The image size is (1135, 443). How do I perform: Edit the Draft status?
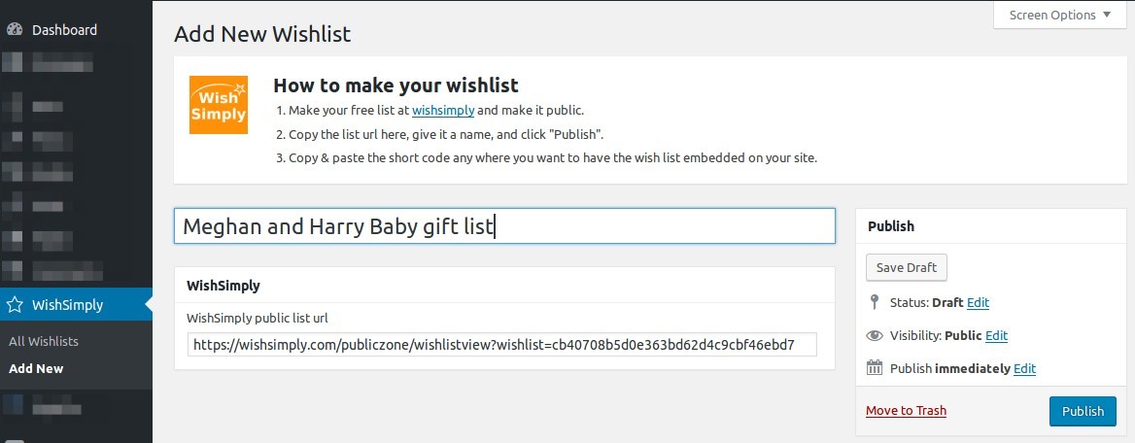point(978,302)
